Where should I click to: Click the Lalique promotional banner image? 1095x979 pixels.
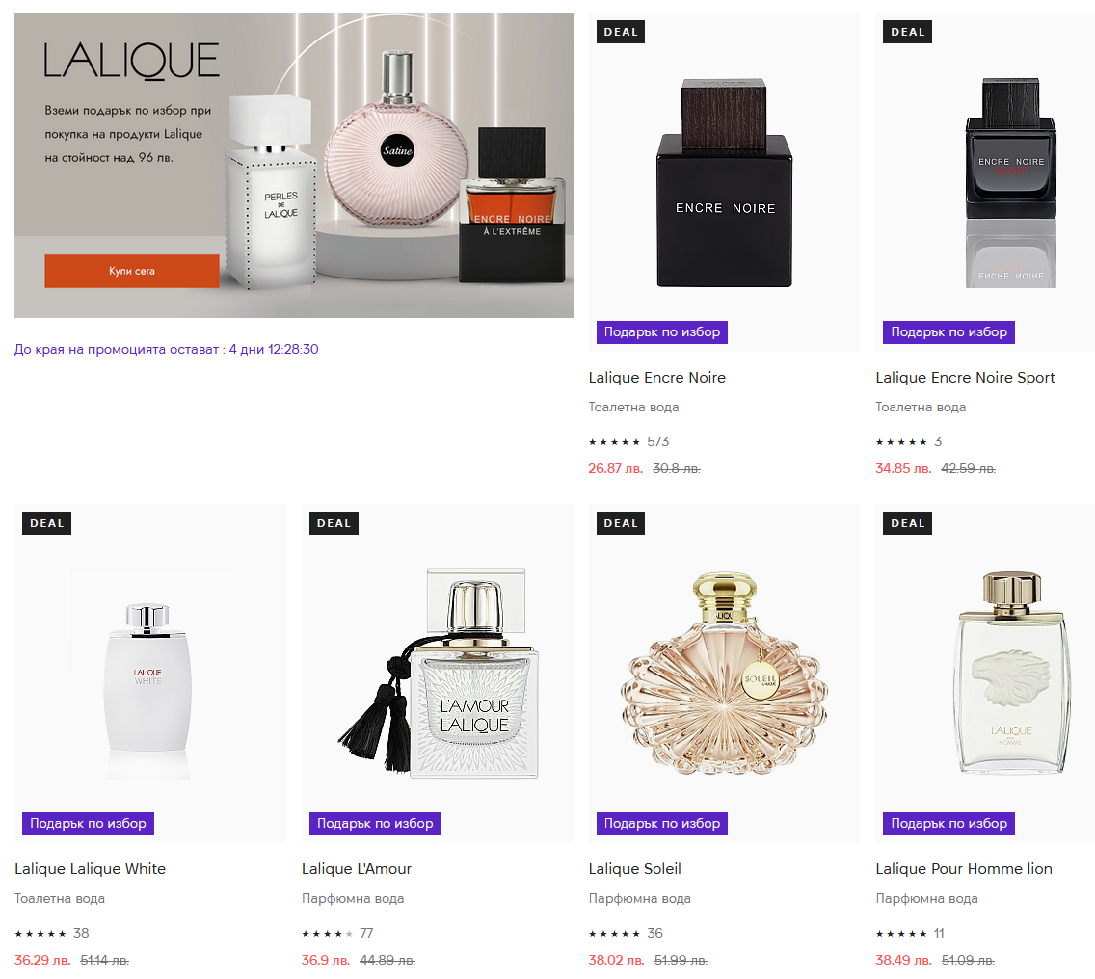[x=294, y=165]
